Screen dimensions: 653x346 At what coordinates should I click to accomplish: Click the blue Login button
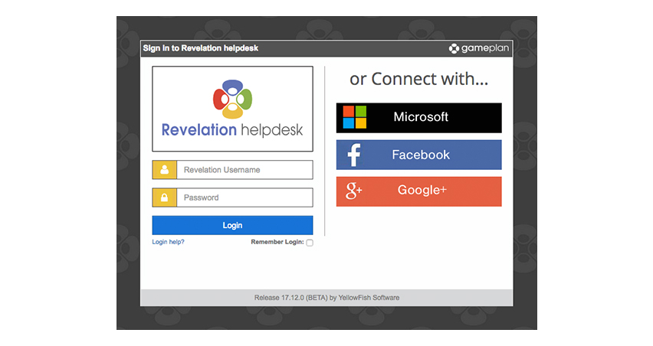[232, 225]
